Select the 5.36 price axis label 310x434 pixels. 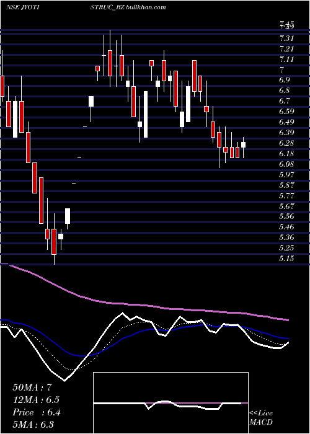coord(286,237)
